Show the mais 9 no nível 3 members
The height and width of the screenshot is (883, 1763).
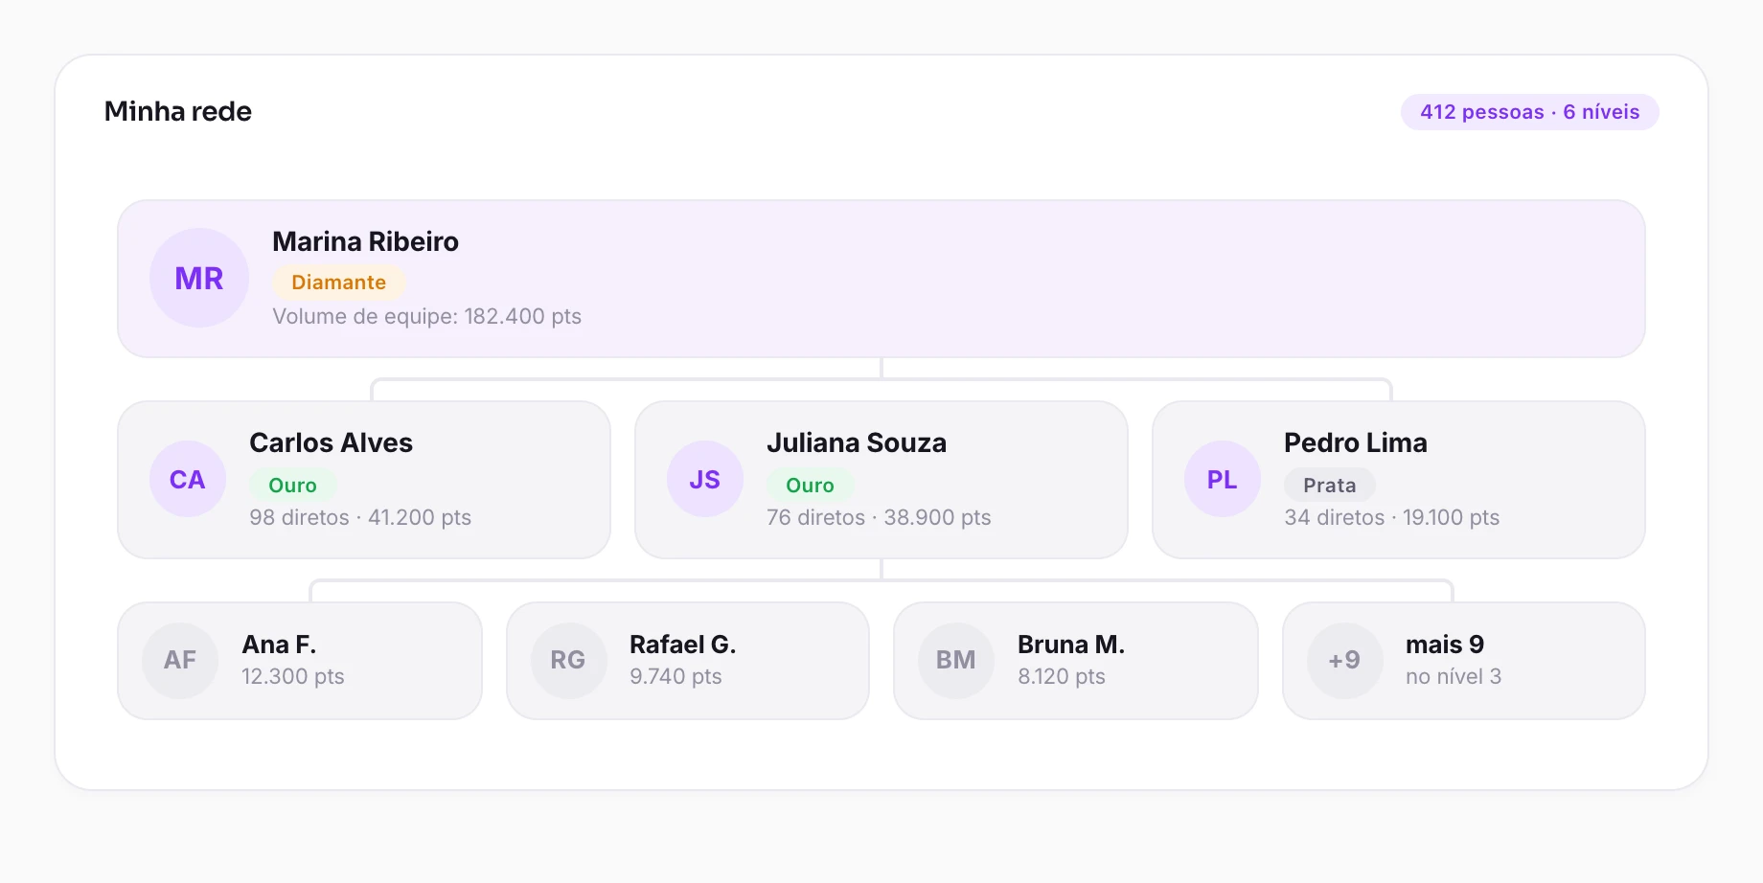click(x=1464, y=660)
